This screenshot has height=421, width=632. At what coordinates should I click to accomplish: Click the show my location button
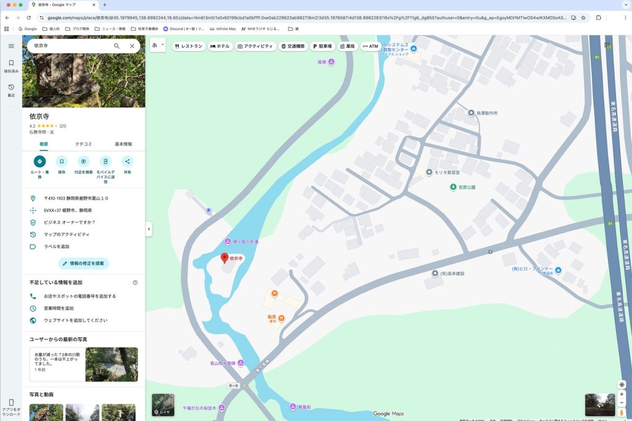click(622, 385)
